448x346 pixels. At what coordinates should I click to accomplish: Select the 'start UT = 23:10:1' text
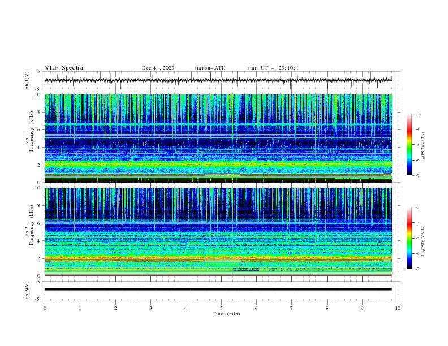pos(273,68)
